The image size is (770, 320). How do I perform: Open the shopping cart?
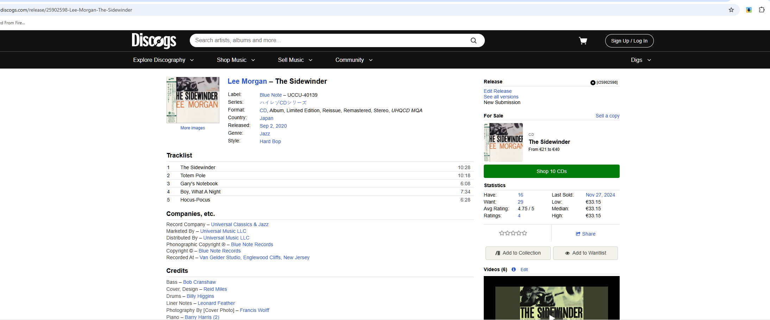click(x=583, y=41)
